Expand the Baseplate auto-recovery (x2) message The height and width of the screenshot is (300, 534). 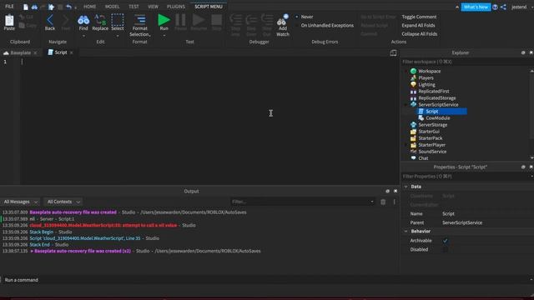point(32,251)
